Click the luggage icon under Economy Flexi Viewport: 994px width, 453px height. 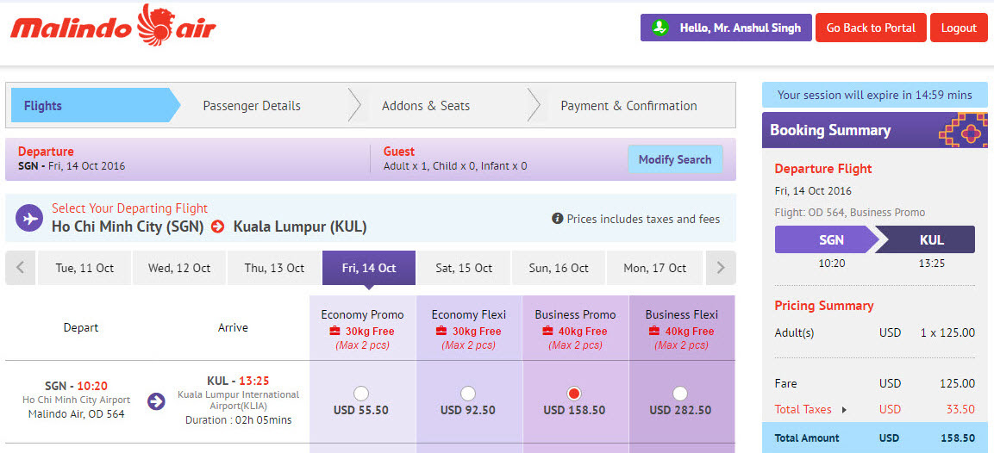(x=441, y=331)
